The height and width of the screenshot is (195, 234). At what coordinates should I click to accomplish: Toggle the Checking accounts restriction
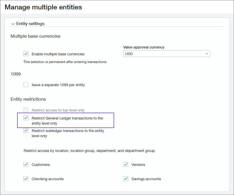(x=26, y=179)
